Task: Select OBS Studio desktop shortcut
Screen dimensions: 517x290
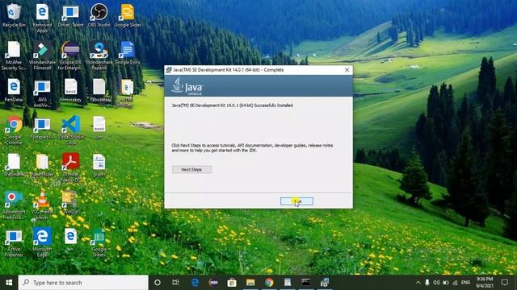Action: tap(99, 16)
